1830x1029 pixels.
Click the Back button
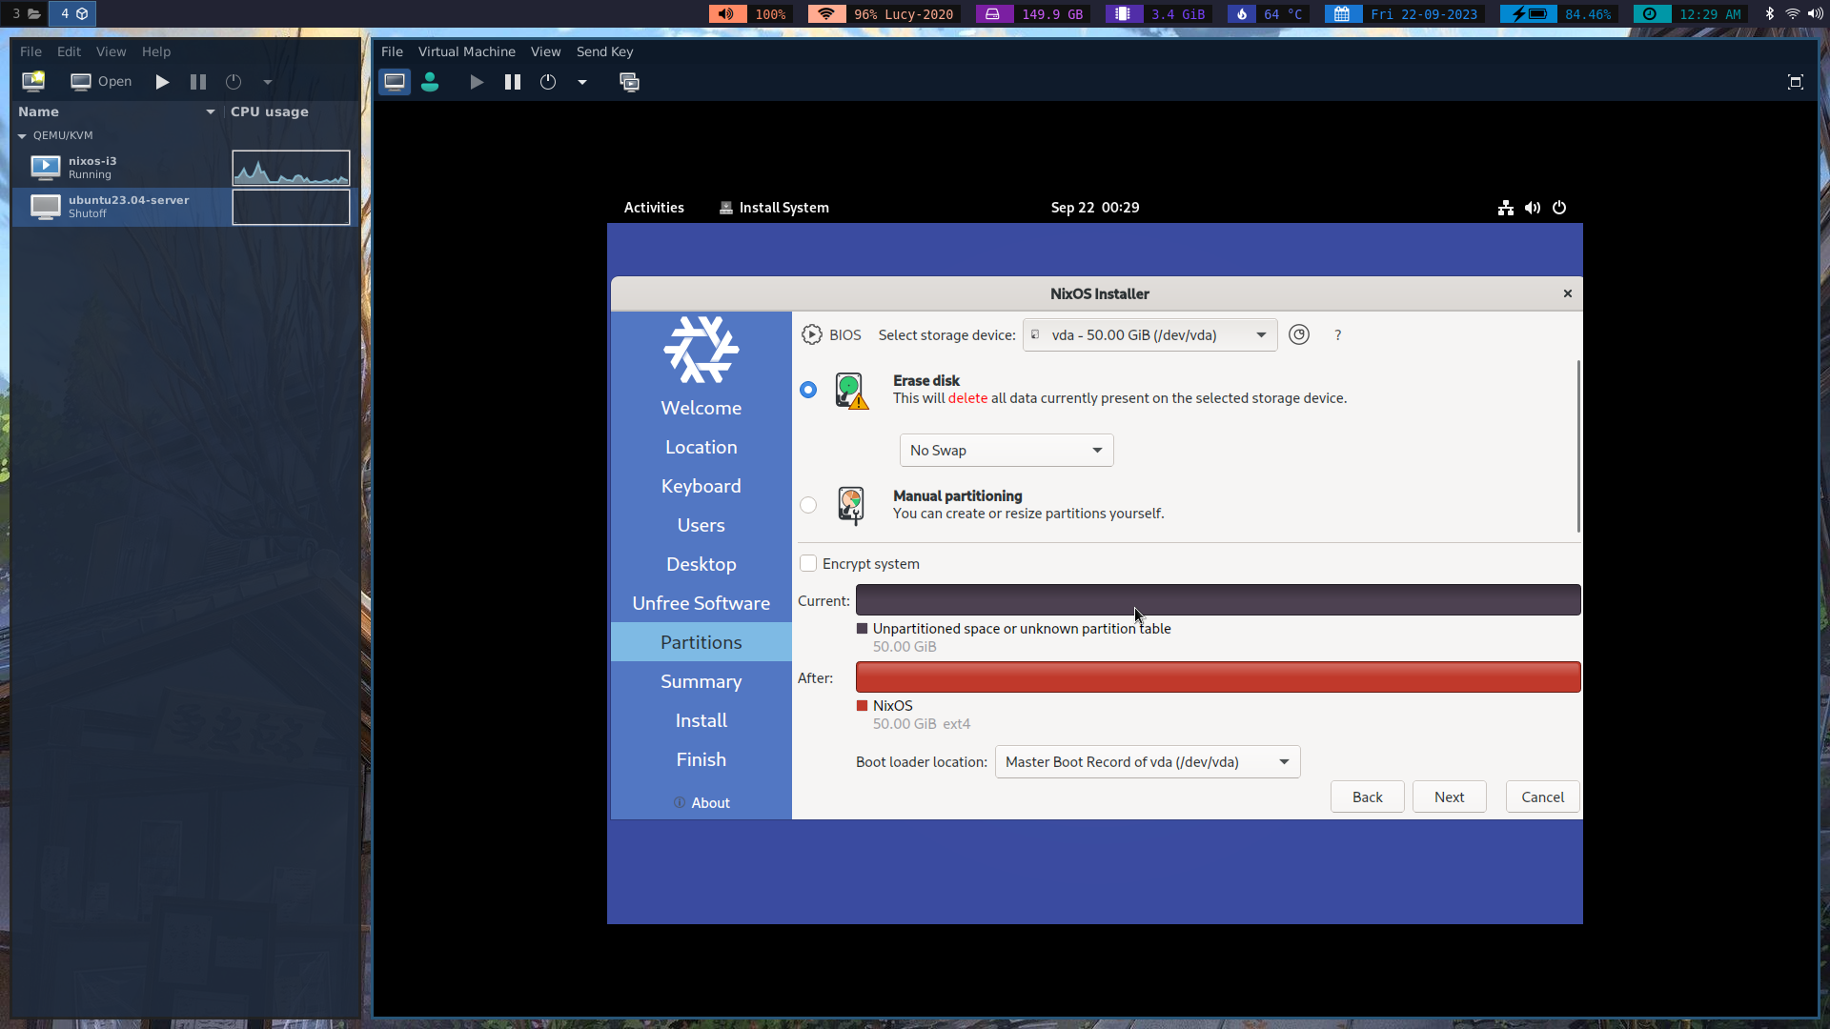(x=1367, y=797)
